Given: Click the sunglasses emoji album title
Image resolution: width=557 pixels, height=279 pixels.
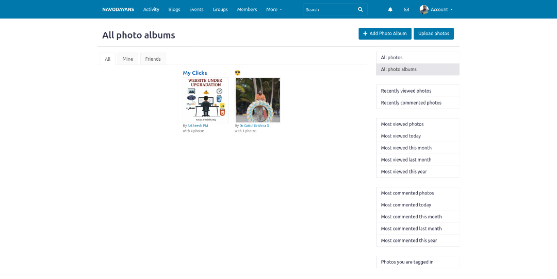Looking at the screenshot, I should point(237,73).
